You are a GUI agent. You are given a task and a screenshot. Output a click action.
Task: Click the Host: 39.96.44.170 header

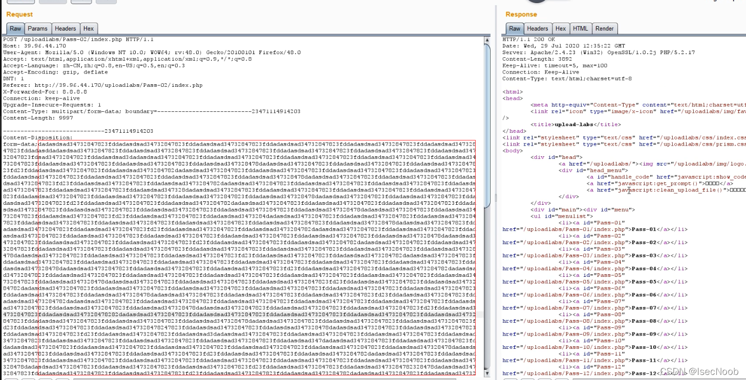point(34,46)
